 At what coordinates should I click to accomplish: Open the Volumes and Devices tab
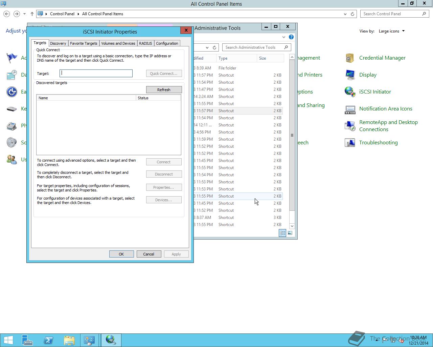(x=118, y=43)
